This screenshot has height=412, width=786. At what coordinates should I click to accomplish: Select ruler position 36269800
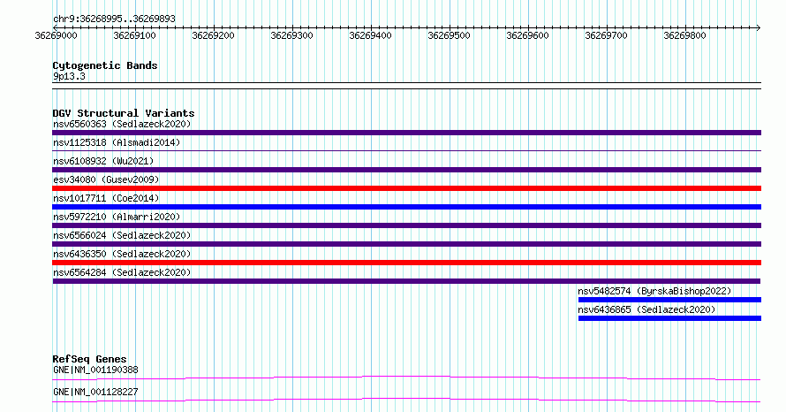(684, 35)
